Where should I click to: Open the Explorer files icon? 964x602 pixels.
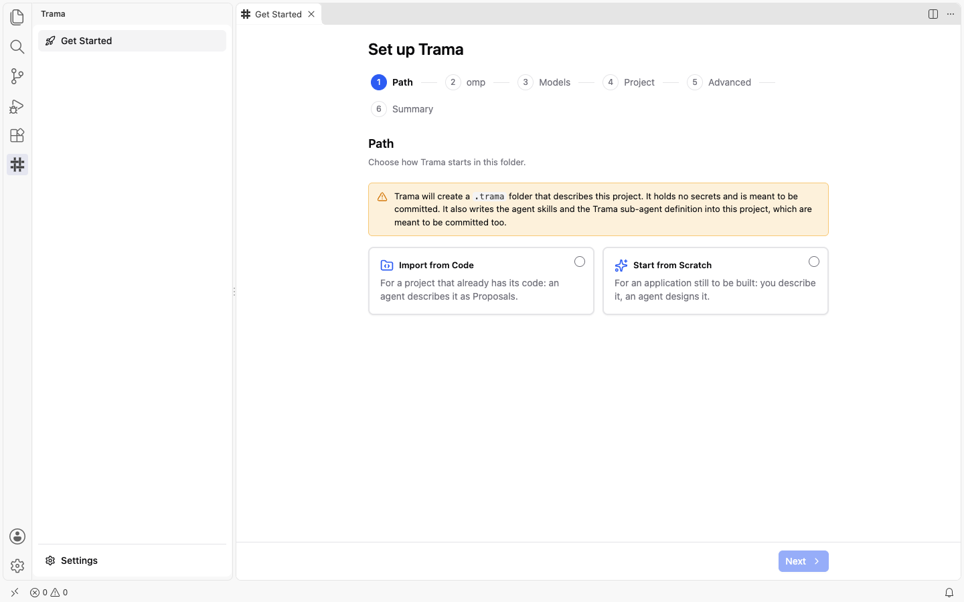coord(17,17)
